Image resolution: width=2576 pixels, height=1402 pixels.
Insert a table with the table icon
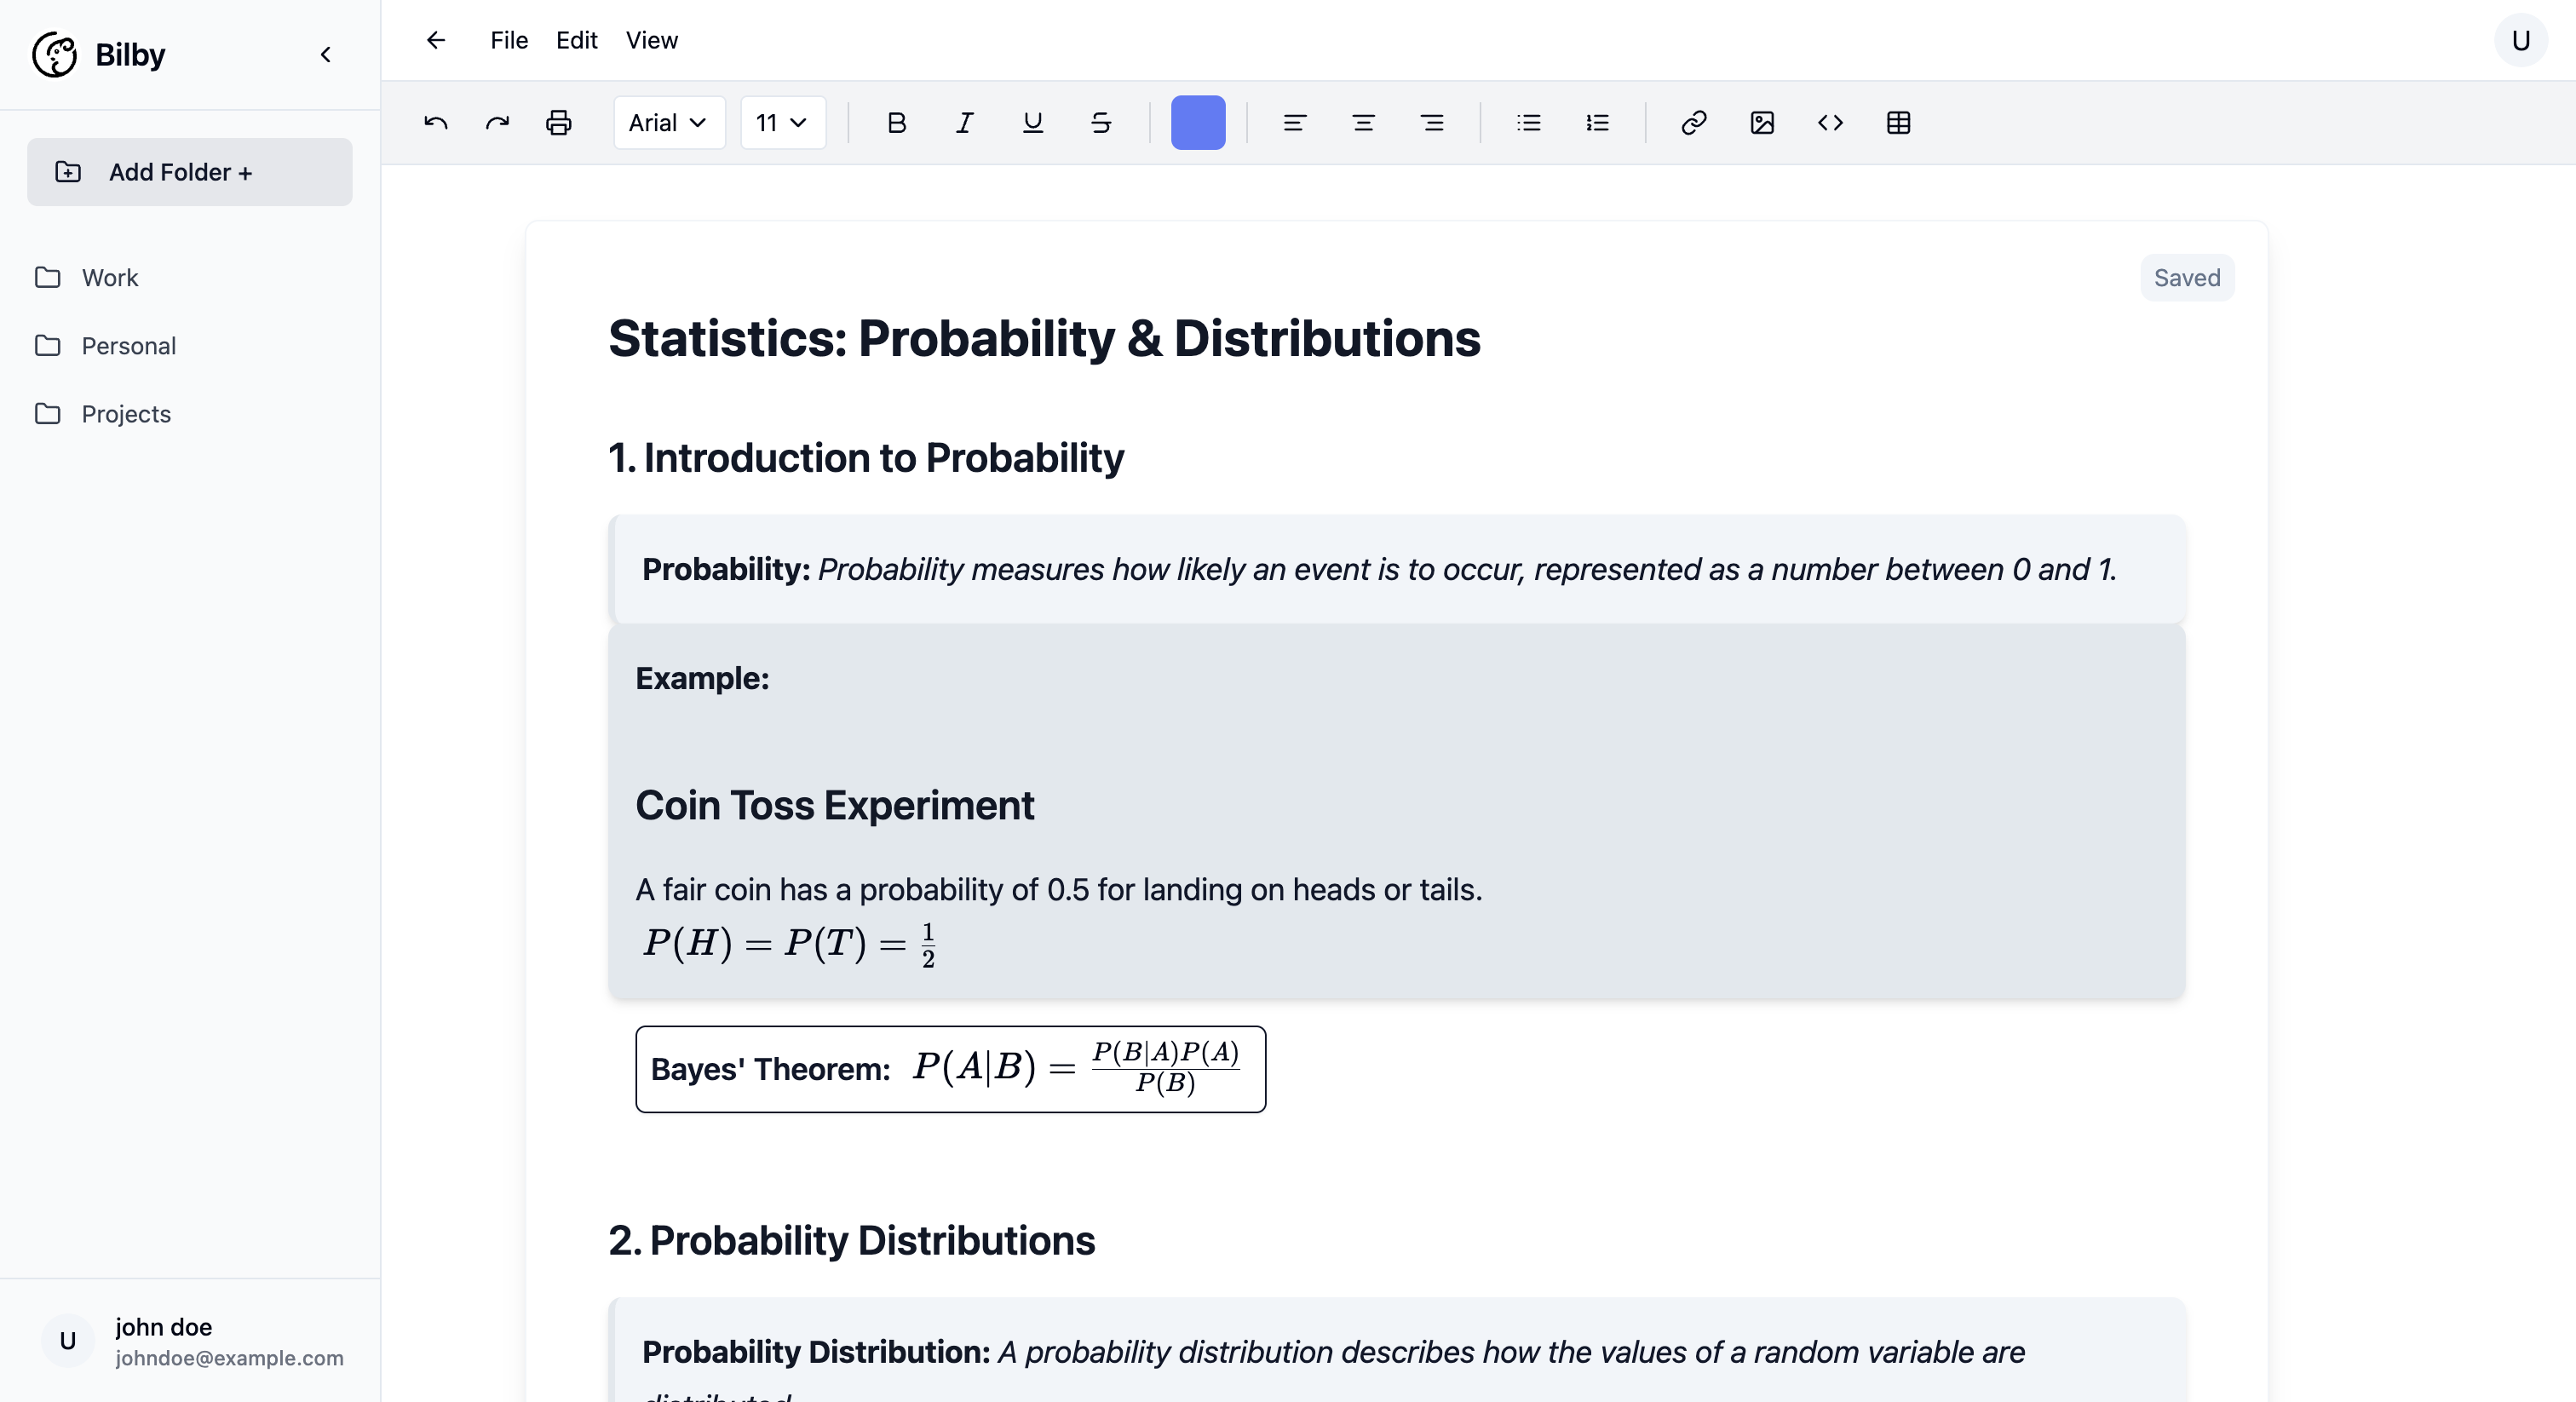tap(1898, 123)
